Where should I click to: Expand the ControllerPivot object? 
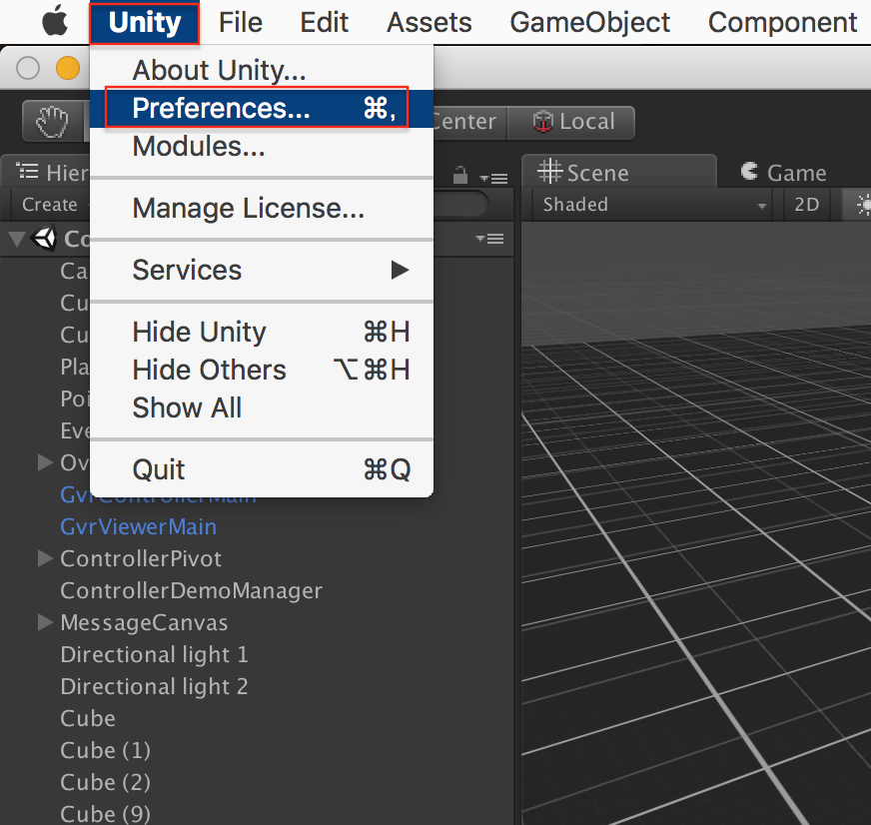(45, 559)
